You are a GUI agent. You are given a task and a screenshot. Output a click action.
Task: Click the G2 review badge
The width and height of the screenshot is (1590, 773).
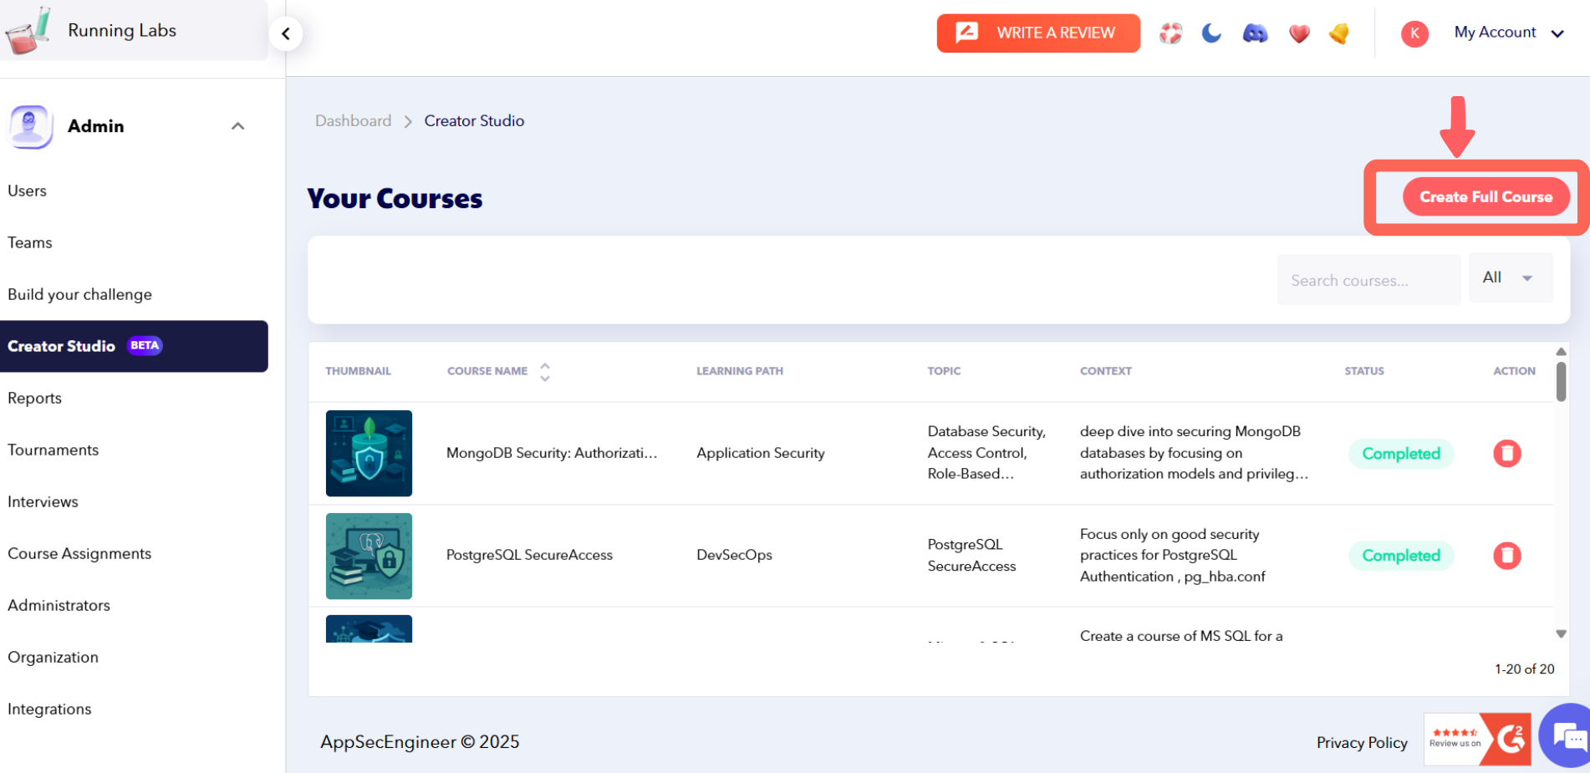[1477, 739]
